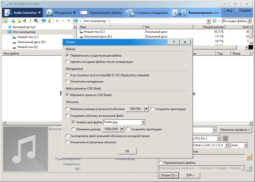Image resolution: width=255 pixels, height=182 pixels.
Task: Click the Конвертировать notes icon
Action: click(x=179, y=13)
